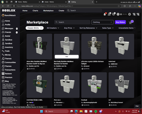Open the Sales Type dropdown

tap(108, 28)
